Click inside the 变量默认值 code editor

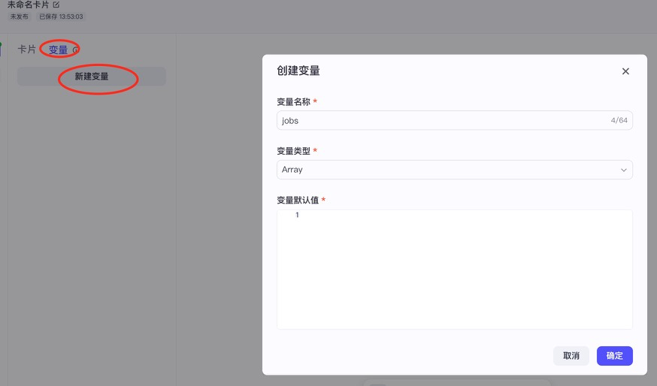coord(454,269)
